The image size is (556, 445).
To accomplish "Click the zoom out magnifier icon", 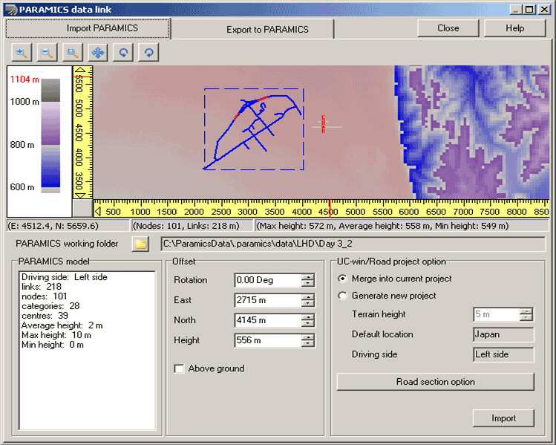I will pos(47,53).
